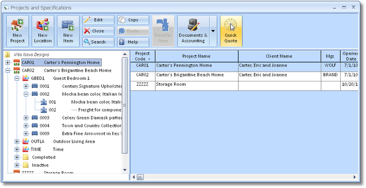
Task: Click the TIME location icon
Action: (26, 149)
